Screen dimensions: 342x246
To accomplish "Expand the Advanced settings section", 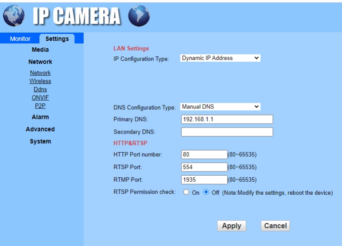I will 40,129.
